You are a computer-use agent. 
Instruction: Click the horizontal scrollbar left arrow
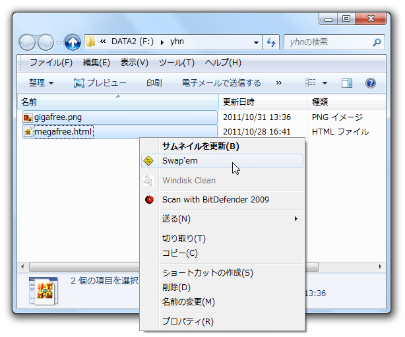click(22, 266)
